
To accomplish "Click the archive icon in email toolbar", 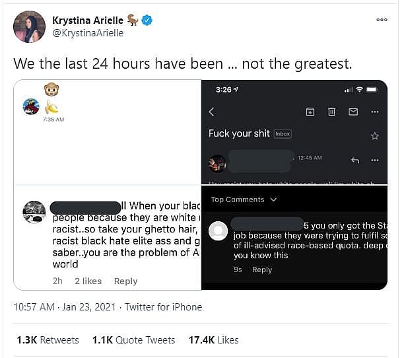I will (x=310, y=112).
